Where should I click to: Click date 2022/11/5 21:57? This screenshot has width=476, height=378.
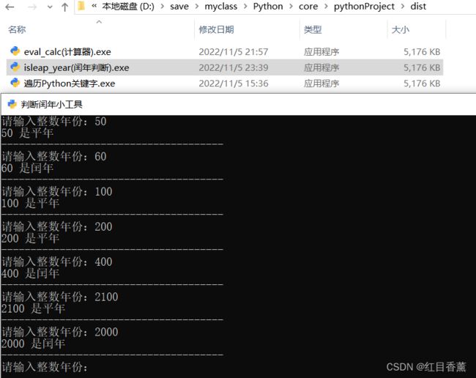pyautogui.click(x=234, y=52)
